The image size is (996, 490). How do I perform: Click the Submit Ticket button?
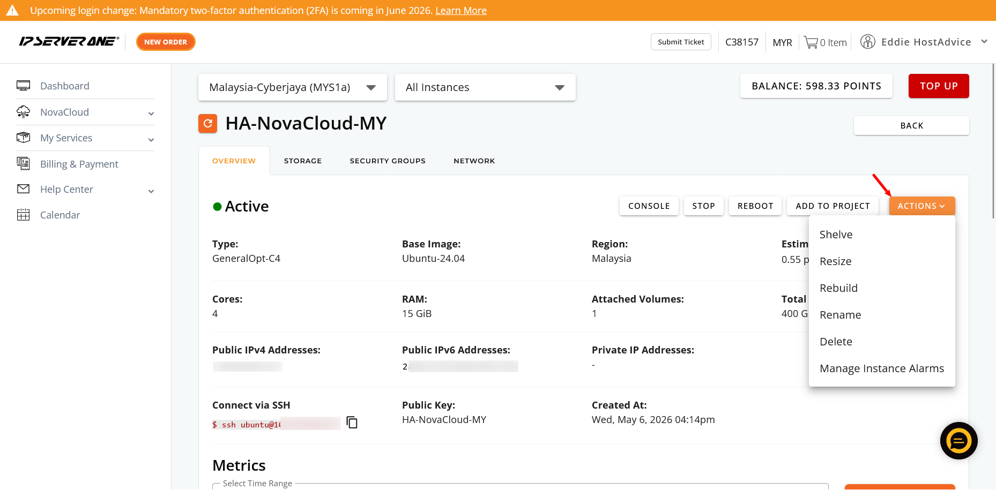[x=681, y=42]
